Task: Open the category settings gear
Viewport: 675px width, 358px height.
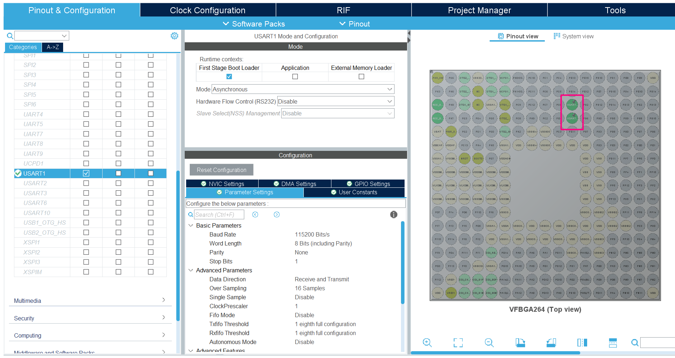Action: tap(174, 36)
